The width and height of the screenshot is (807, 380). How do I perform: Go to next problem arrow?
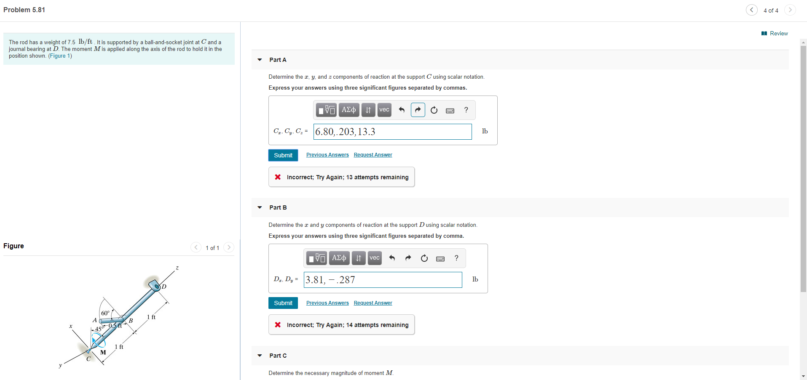pos(790,10)
